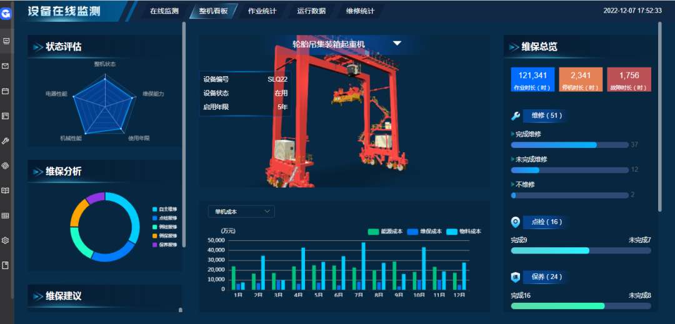Viewport: 675px width, 324px height.
Task: Click the calendar icon in left sidebar
Action: point(6,91)
